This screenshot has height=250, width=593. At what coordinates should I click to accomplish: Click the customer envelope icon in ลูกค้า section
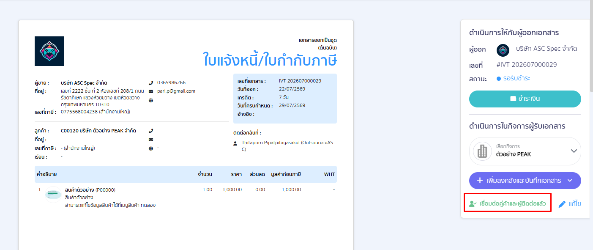click(x=151, y=139)
